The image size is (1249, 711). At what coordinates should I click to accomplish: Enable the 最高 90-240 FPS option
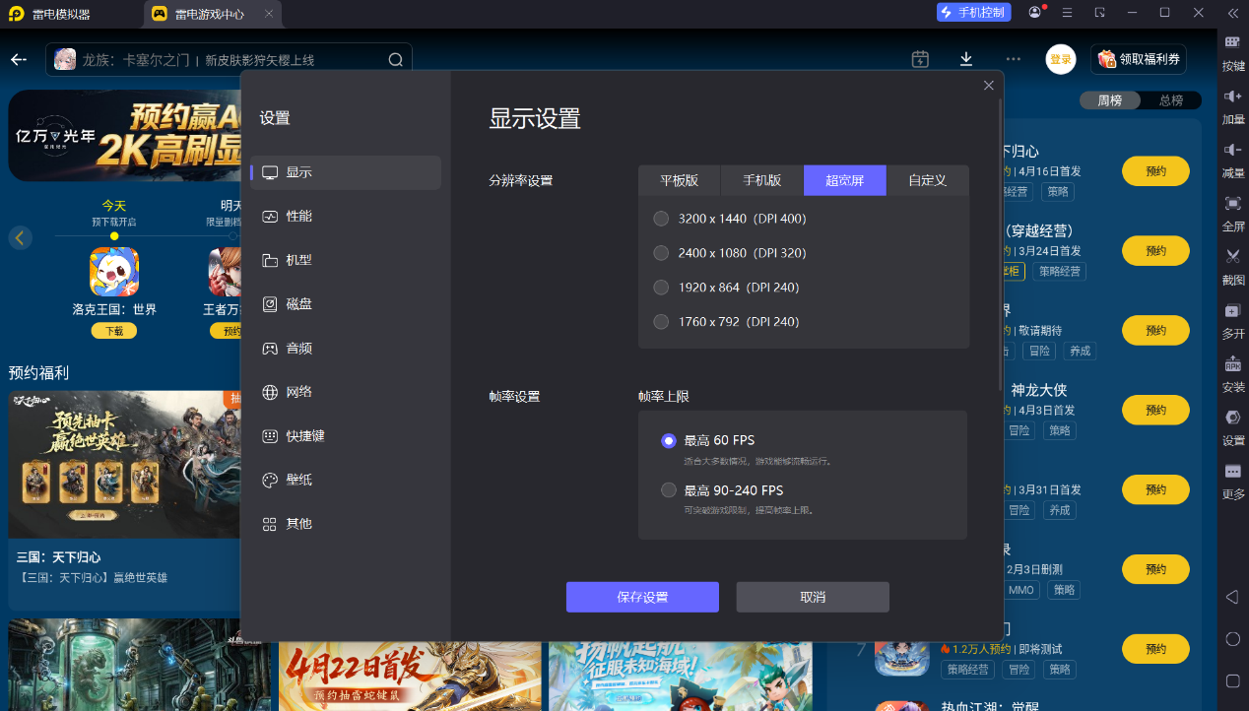(x=669, y=490)
